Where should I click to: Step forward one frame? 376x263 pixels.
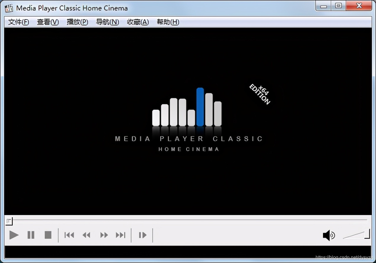[143, 235]
